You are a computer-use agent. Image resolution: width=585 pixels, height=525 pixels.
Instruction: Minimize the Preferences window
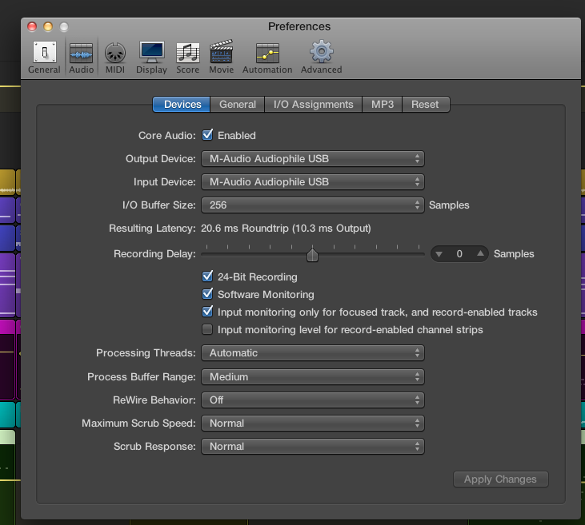point(48,26)
